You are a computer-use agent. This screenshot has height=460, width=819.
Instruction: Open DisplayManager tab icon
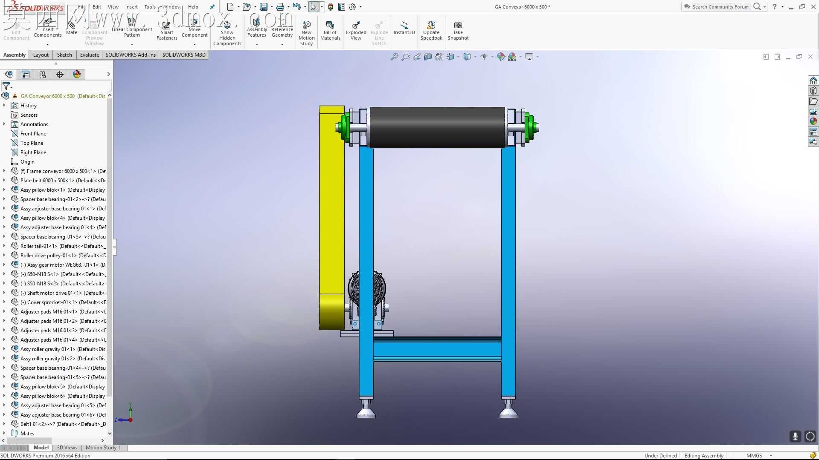pos(77,75)
